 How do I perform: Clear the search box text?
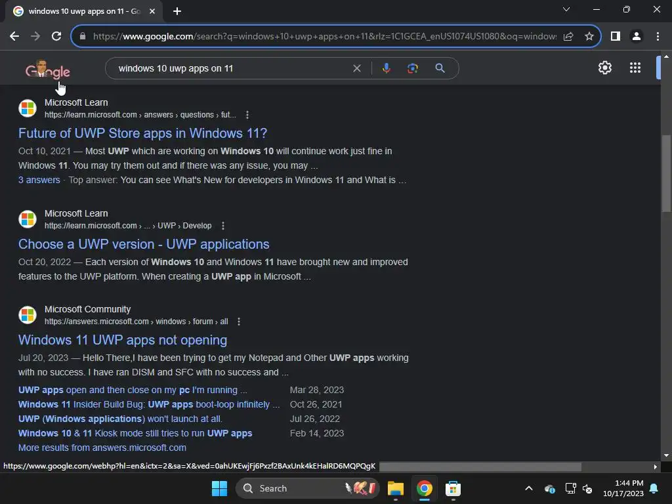click(x=356, y=68)
